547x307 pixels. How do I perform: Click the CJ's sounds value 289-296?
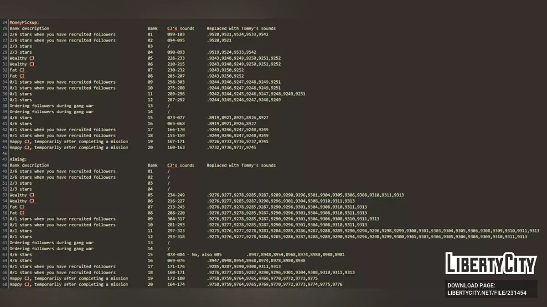coord(176,94)
